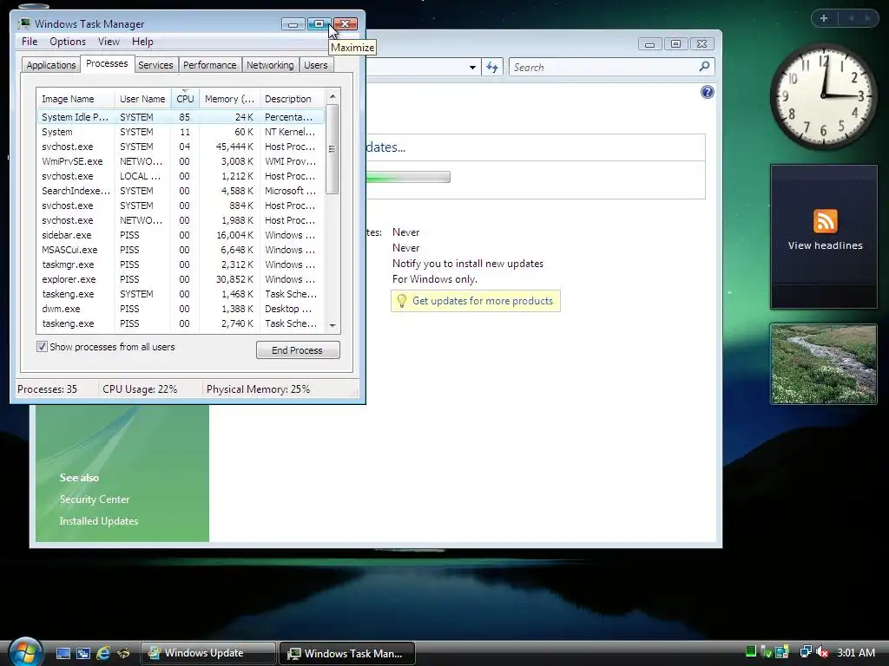The height and width of the screenshot is (666, 889).
Task: Click the sidebar add gadget plus icon
Action: pyautogui.click(x=824, y=18)
